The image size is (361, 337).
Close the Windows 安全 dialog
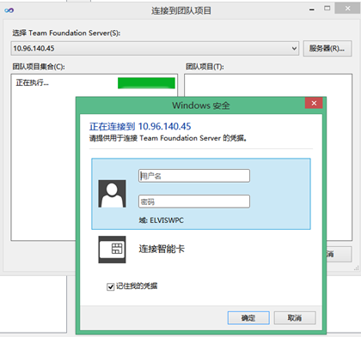coord(314,103)
